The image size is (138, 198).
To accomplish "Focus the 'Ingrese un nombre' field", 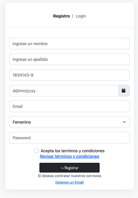I will [x=70, y=43].
